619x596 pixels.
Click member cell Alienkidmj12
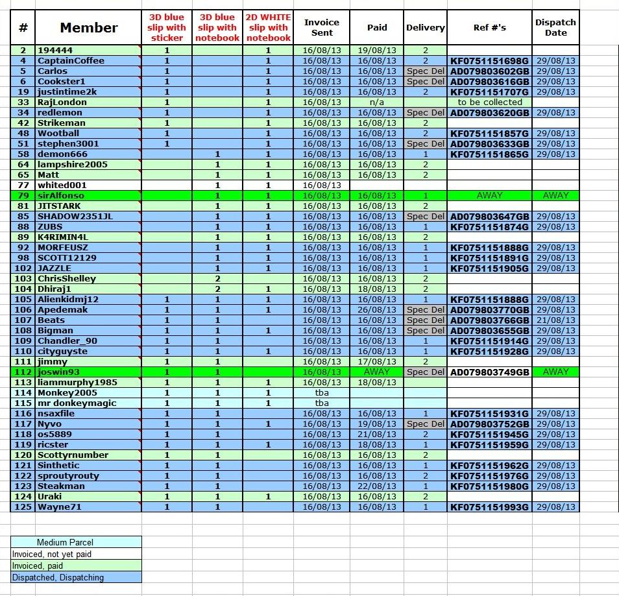tap(88, 300)
